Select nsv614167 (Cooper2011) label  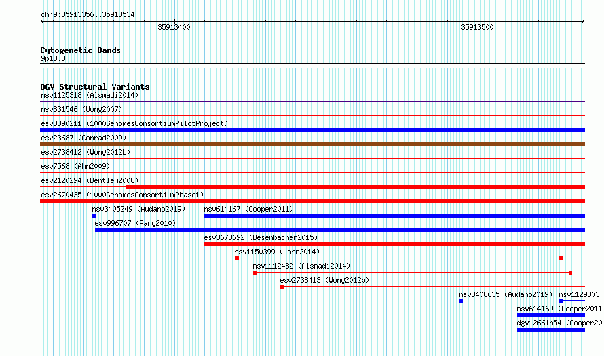click(248, 209)
